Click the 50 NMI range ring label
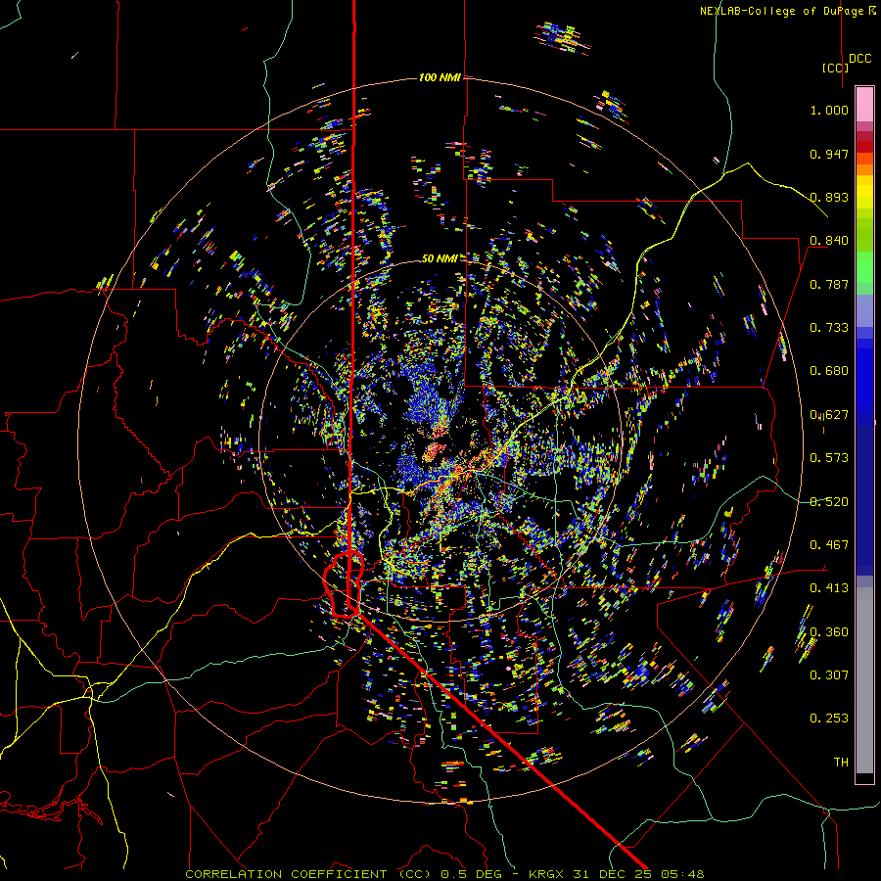 coord(440,258)
